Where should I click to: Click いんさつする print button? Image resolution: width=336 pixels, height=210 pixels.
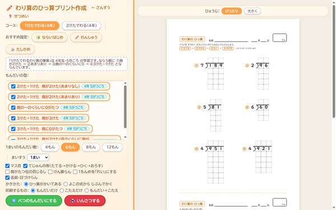tap(85, 201)
